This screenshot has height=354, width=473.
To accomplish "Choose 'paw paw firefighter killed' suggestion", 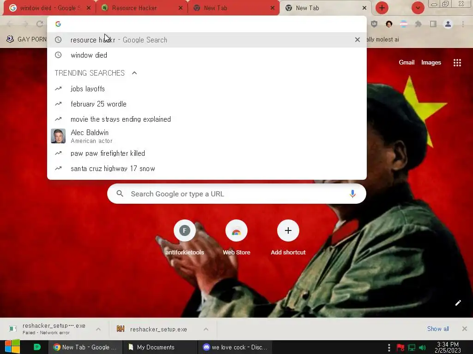I will (x=207, y=153).
